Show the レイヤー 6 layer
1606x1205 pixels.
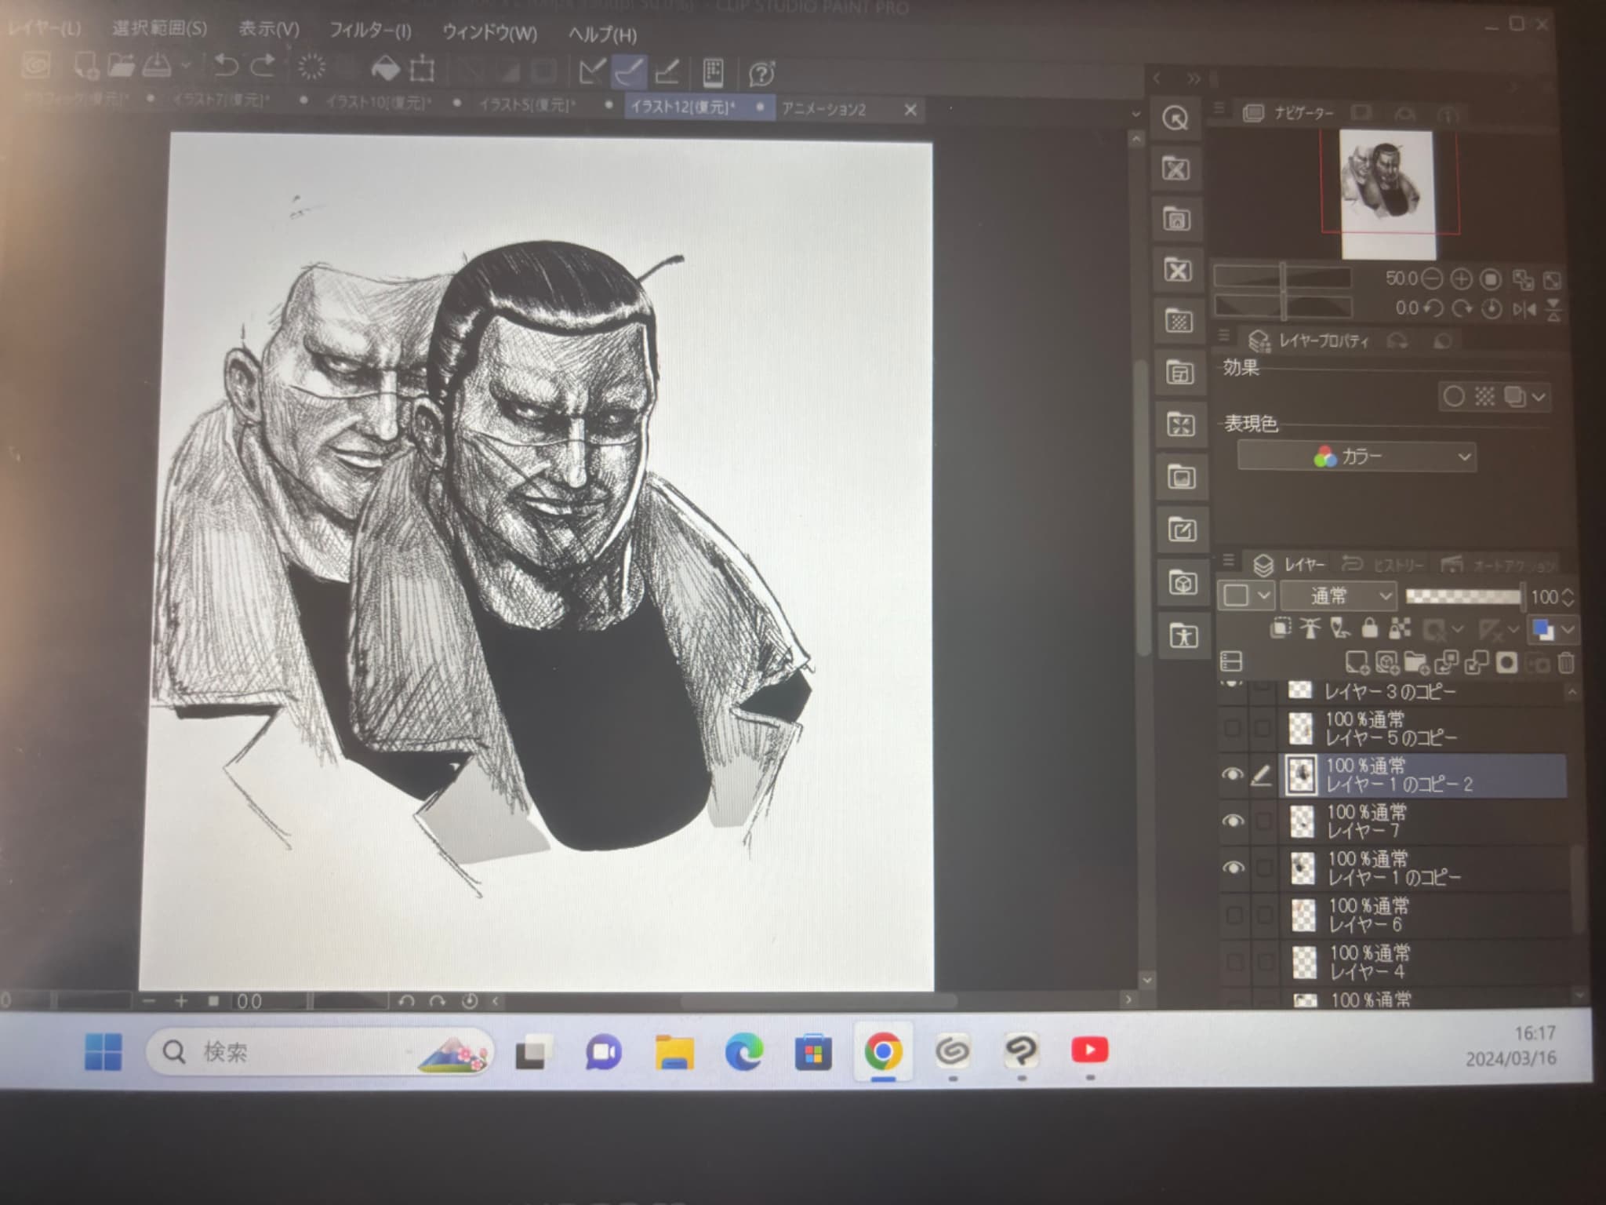tap(1234, 915)
